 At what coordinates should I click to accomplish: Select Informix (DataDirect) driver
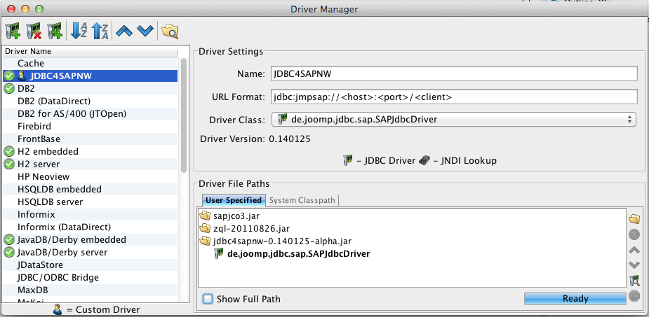91,227
